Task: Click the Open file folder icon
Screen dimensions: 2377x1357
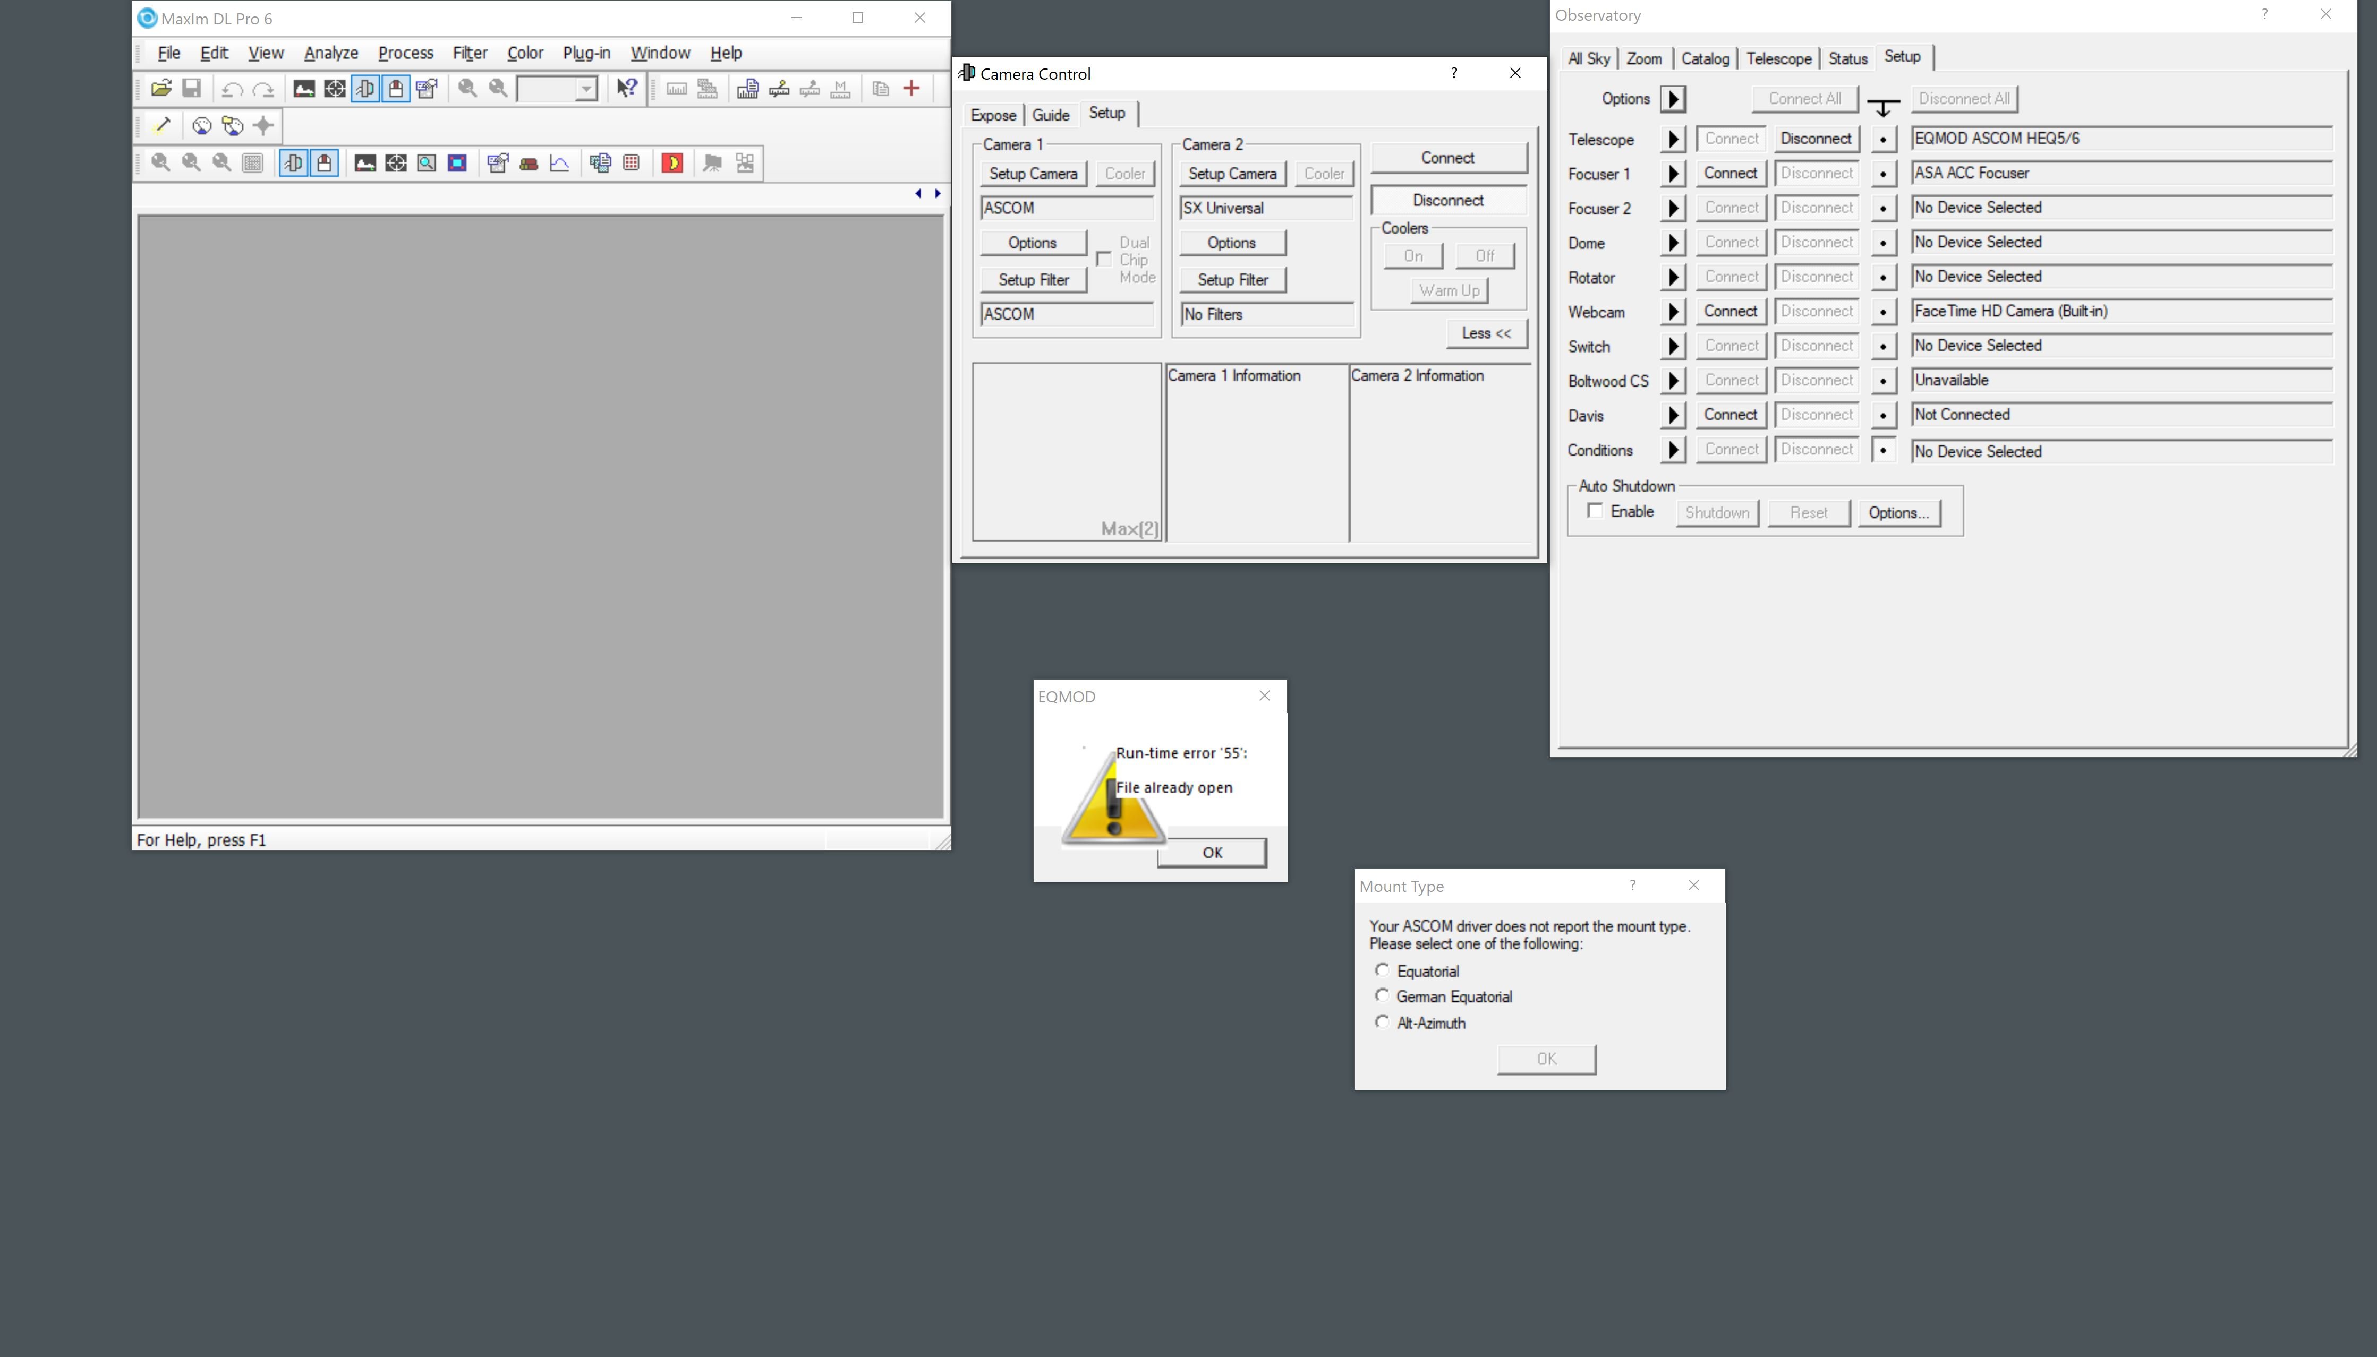Action: pyautogui.click(x=161, y=89)
